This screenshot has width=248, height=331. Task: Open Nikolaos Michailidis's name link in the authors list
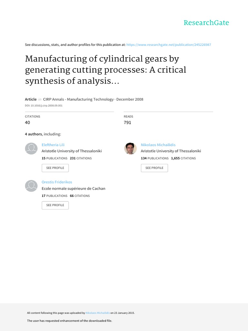158,145
